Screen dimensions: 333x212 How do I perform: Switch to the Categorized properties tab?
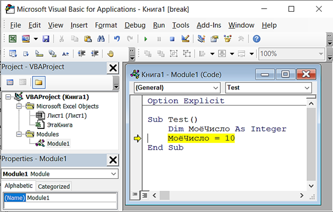click(54, 186)
